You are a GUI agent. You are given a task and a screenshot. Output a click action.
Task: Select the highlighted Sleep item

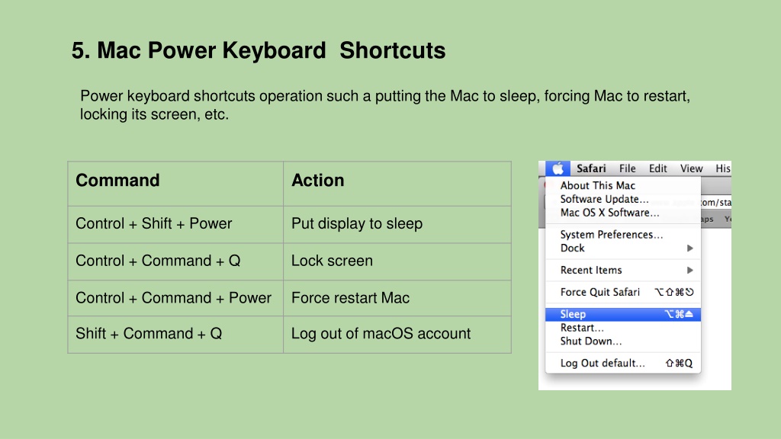(623, 314)
